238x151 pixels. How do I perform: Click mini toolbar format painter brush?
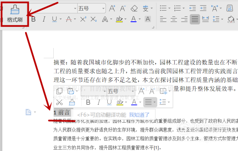tap(72, 102)
